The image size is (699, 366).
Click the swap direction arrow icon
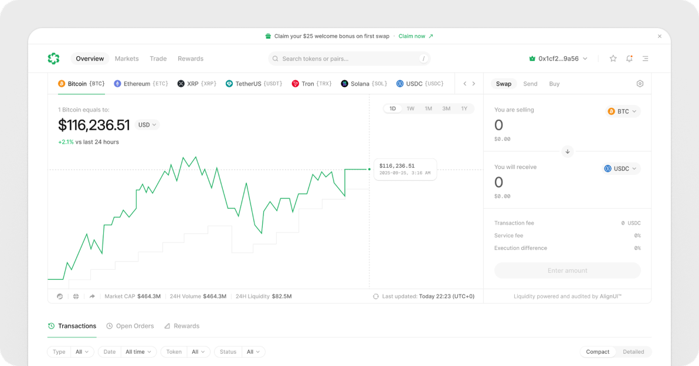567,151
